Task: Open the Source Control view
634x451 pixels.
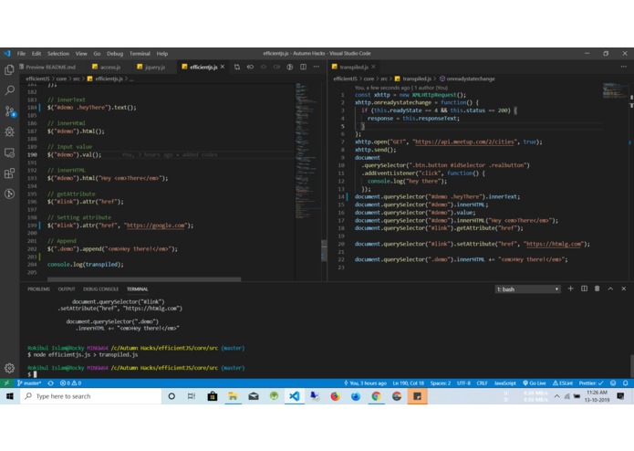Action: click(x=9, y=110)
